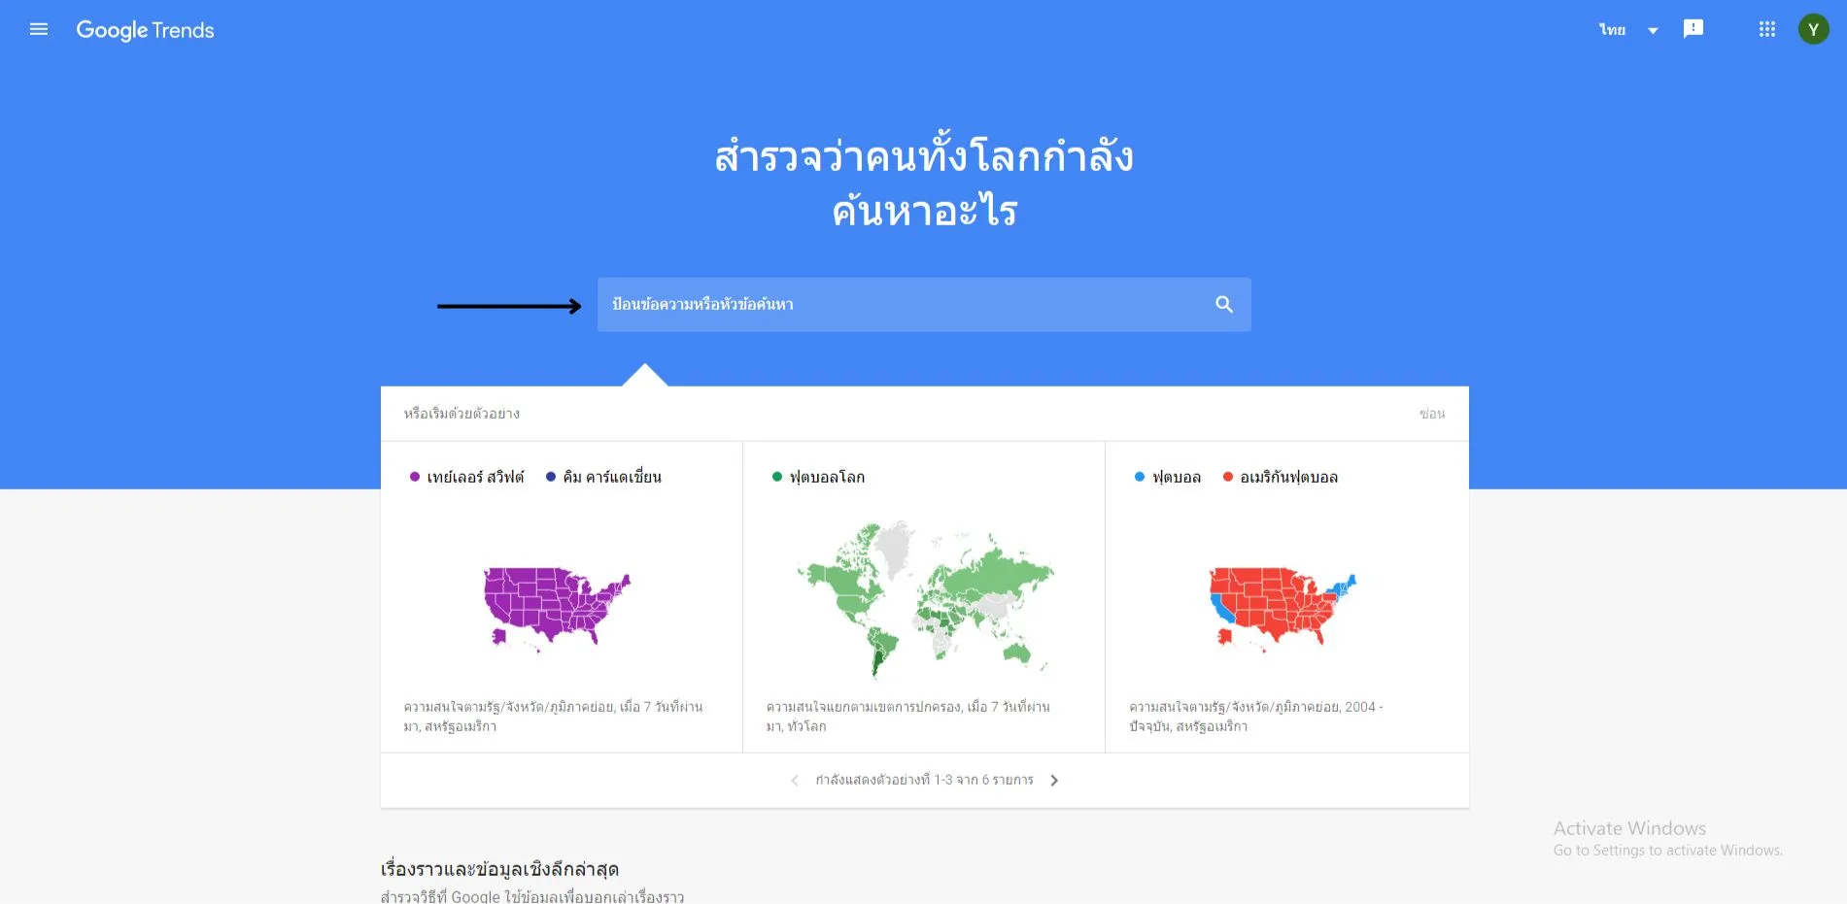Viewport: 1847px width, 904px height.
Task: Open the ฟุตบอลโลก world map example
Action: (923, 602)
